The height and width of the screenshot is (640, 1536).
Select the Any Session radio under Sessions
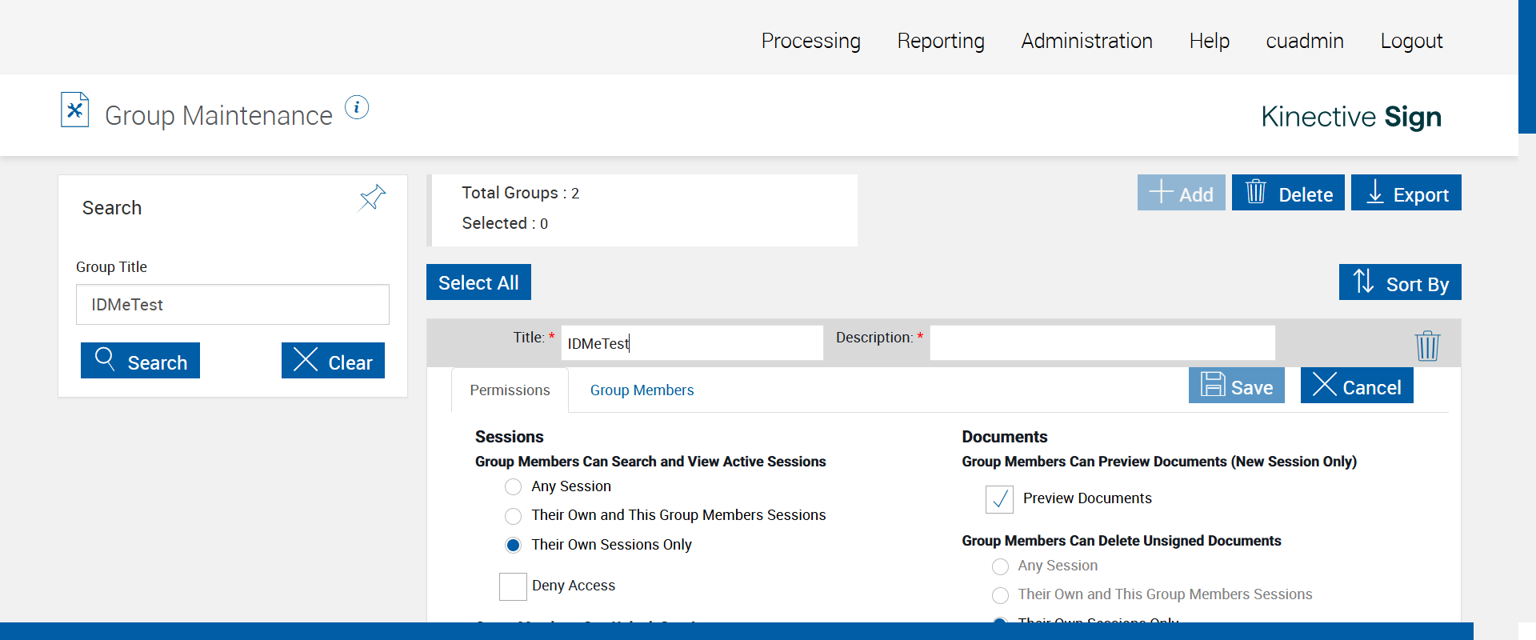514,487
